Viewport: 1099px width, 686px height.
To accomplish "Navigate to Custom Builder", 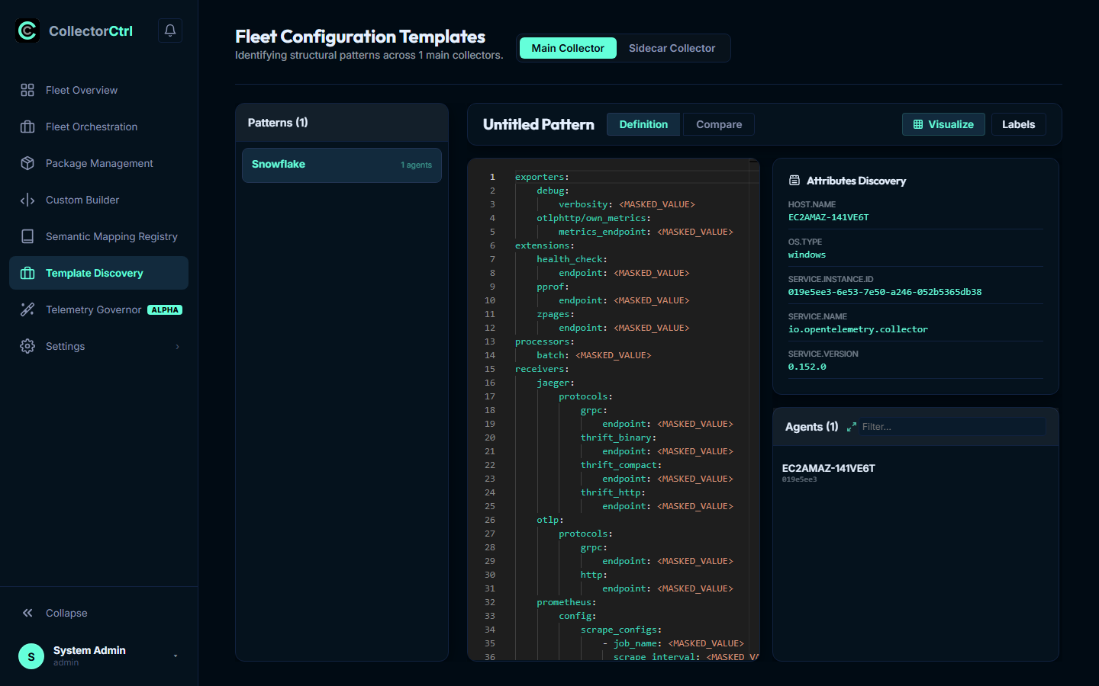I will point(98,200).
